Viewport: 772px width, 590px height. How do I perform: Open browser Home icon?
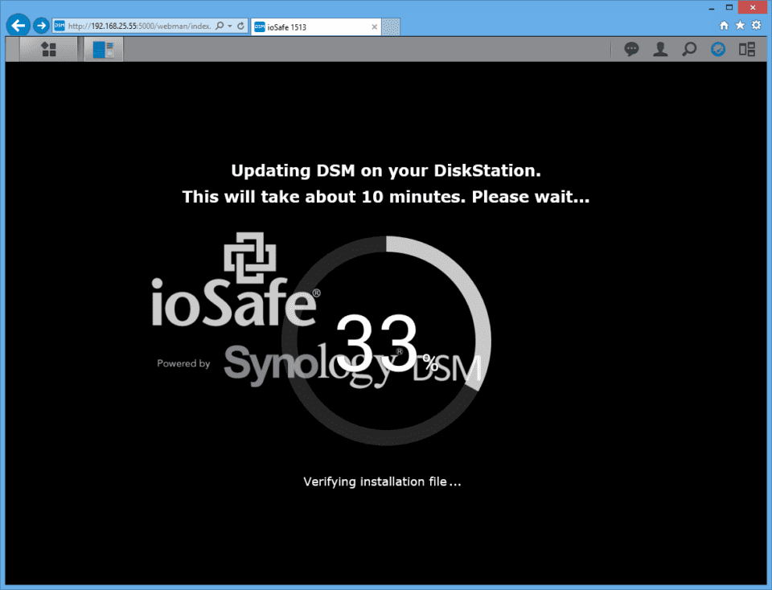coord(724,25)
